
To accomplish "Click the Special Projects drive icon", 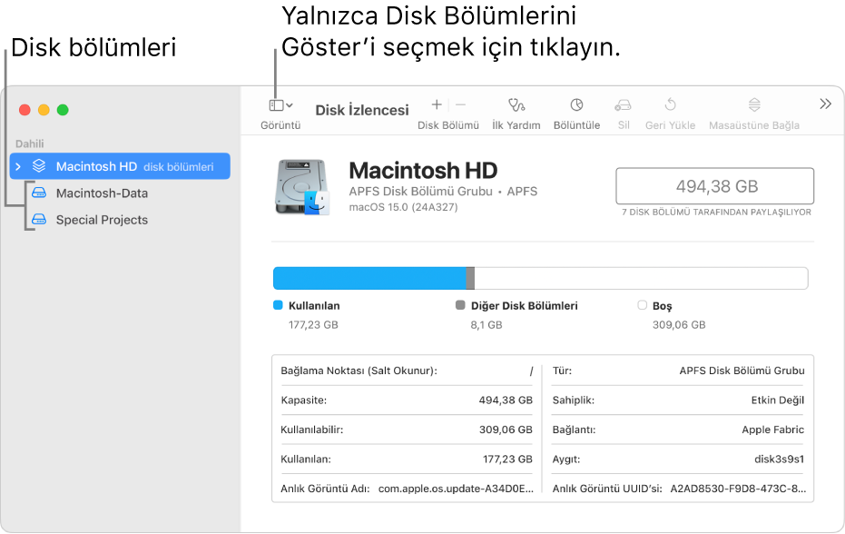I will (x=39, y=220).
